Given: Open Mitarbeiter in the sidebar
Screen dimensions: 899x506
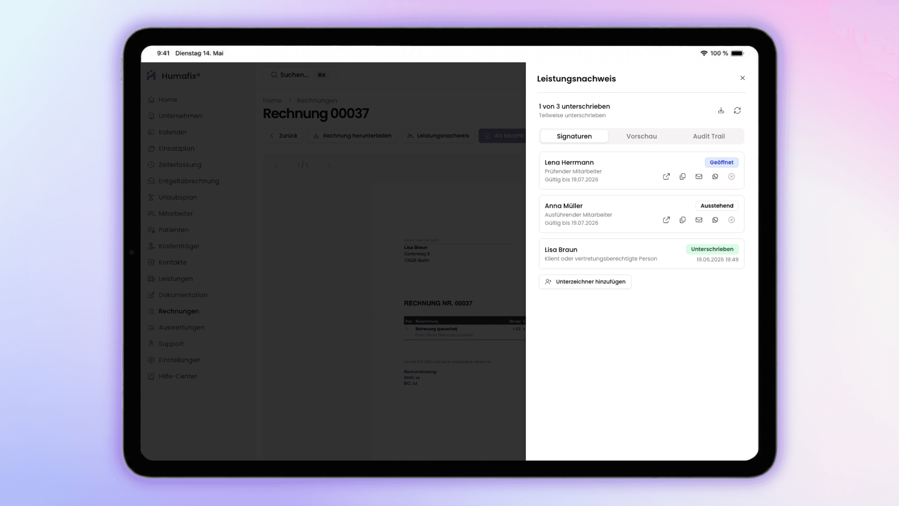Looking at the screenshot, I should [x=170, y=214].
